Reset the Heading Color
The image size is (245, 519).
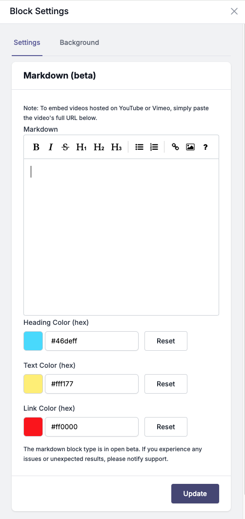click(x=166, y=341)
